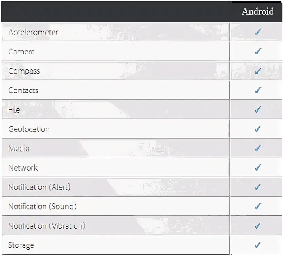Click the Media row checkmark
The width and height of the screenshot is (283, 256).
pos(258,148)
